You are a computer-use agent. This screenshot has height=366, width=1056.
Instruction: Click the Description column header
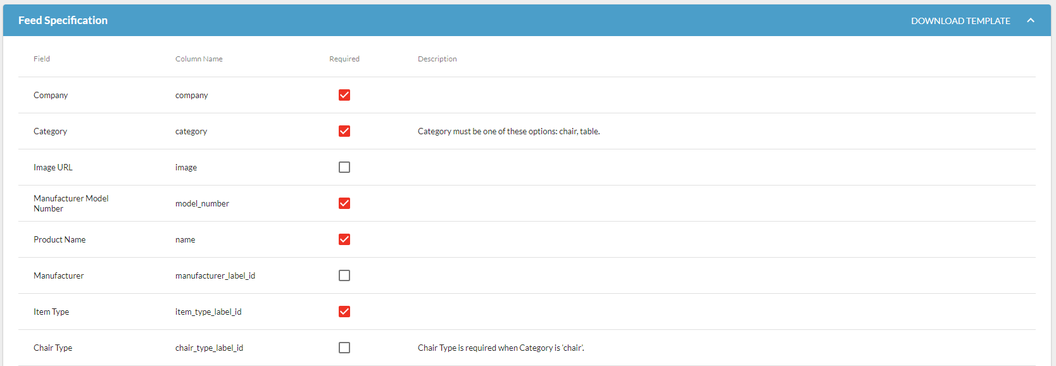pos(437,59)
